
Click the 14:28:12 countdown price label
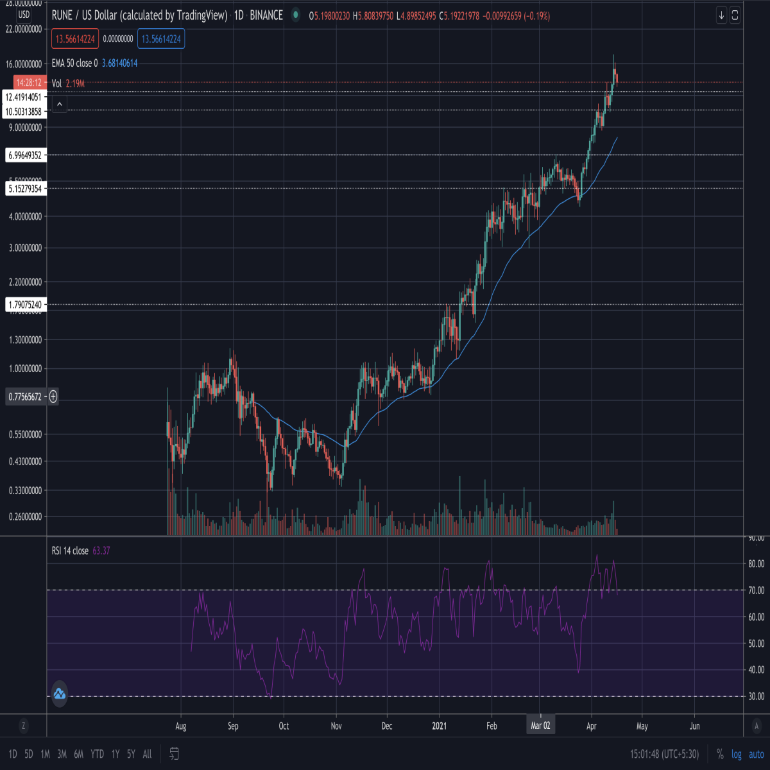click(x=30, y=83)
